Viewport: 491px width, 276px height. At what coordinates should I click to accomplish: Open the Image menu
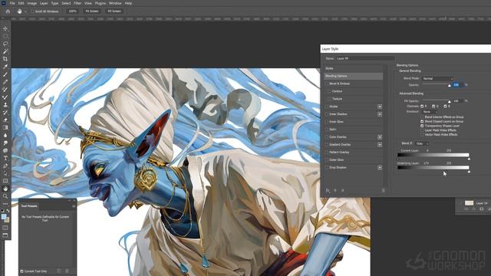click(x=32, y=3)
